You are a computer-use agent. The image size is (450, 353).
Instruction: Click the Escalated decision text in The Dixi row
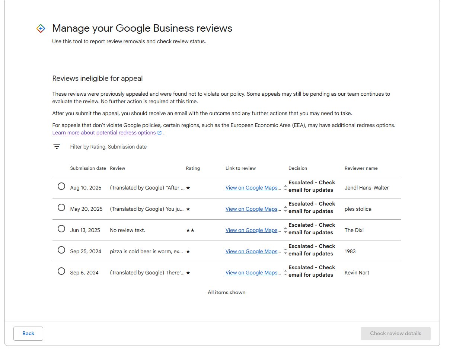[312, 229]
